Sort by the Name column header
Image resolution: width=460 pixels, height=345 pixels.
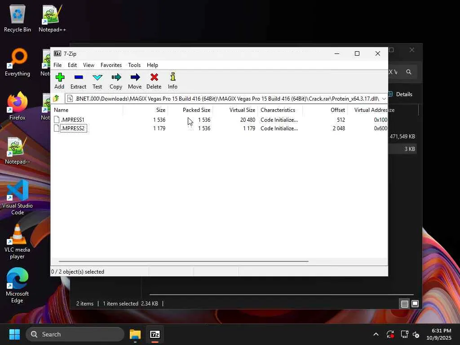point(88,110)
